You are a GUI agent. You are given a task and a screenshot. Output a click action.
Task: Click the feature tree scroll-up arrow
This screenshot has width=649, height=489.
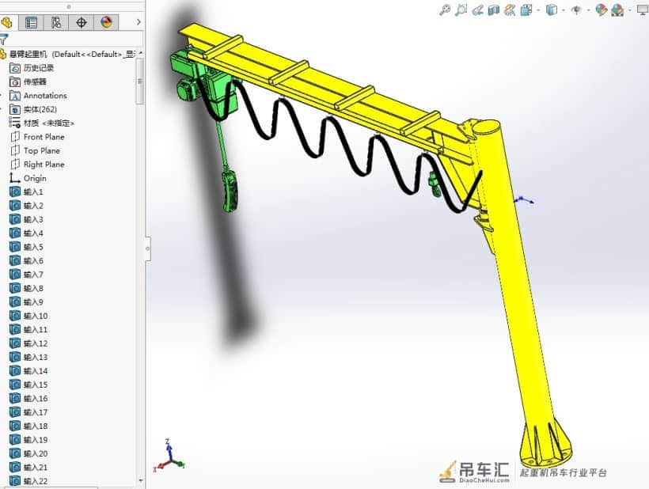(x=141, y=53)
